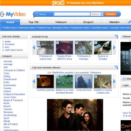
Task: Open the Sport category
Action: pos(6,118)
